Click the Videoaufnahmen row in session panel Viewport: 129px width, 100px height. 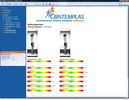click(x=7, y=56)
